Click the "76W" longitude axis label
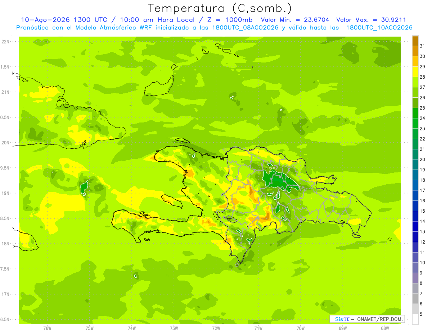This screenshot has height=333, width=432. pos(47,328)
